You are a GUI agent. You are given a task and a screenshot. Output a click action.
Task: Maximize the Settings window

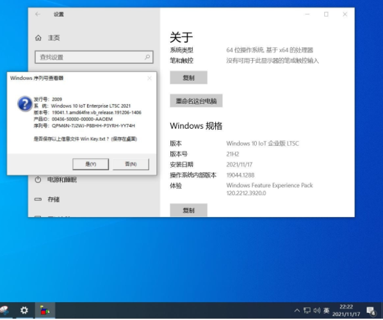point(326,14)
